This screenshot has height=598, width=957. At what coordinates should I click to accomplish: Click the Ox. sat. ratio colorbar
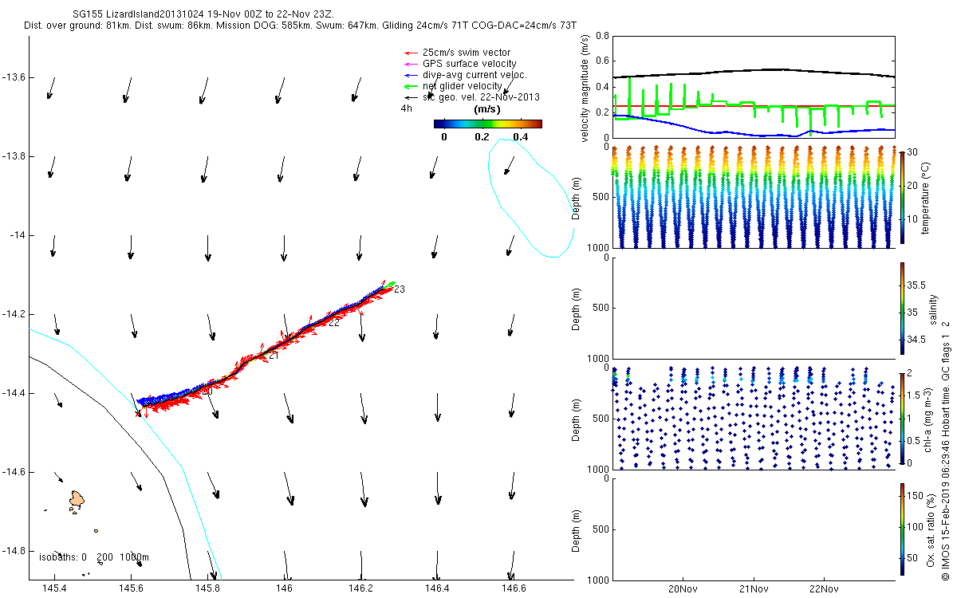tap(902, 529)
